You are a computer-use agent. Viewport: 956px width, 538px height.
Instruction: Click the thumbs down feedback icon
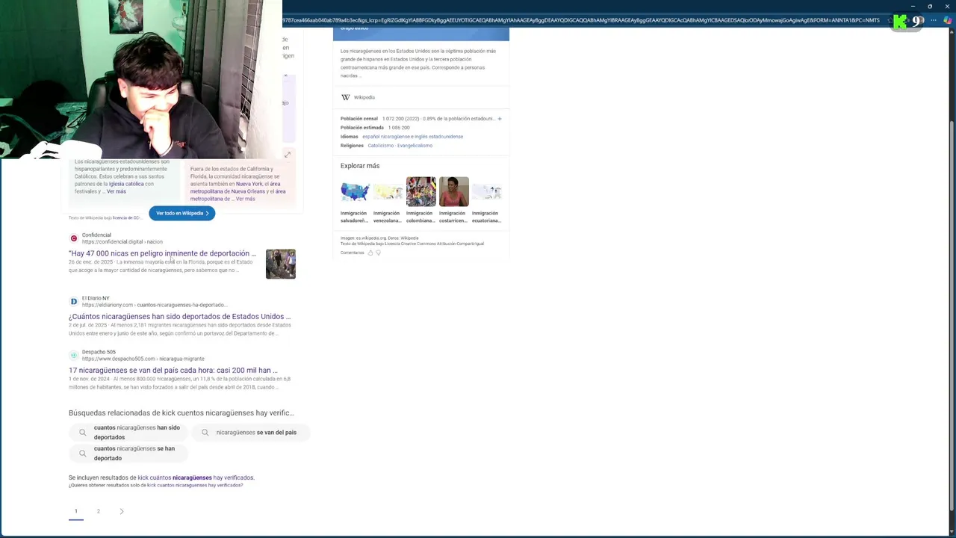379,253
